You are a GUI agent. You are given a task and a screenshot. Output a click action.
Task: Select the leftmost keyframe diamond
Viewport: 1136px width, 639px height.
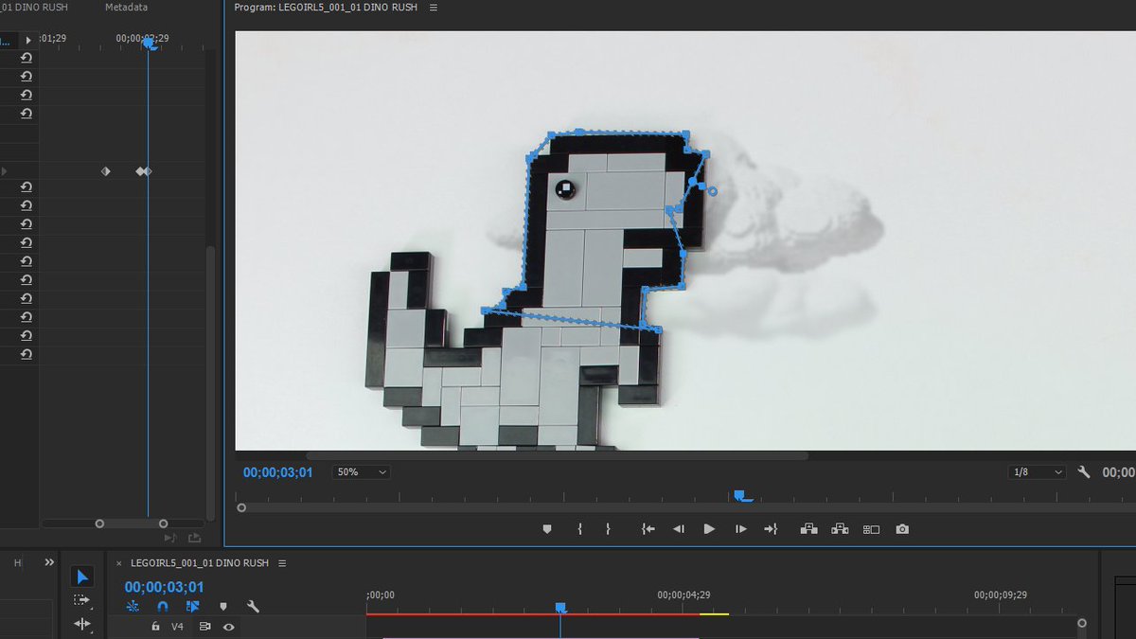click(106, 171)
